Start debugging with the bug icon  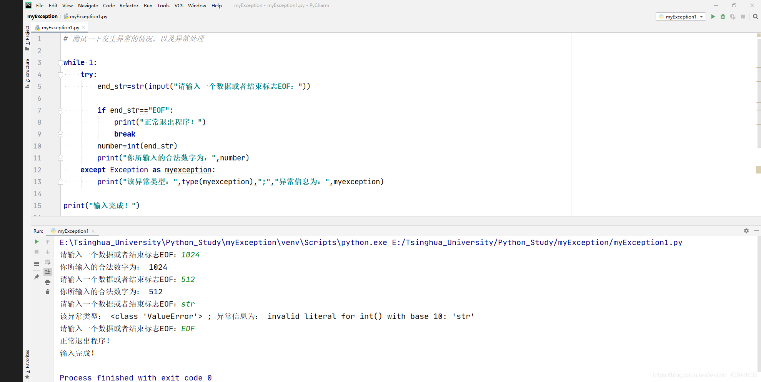pos(723,17)
